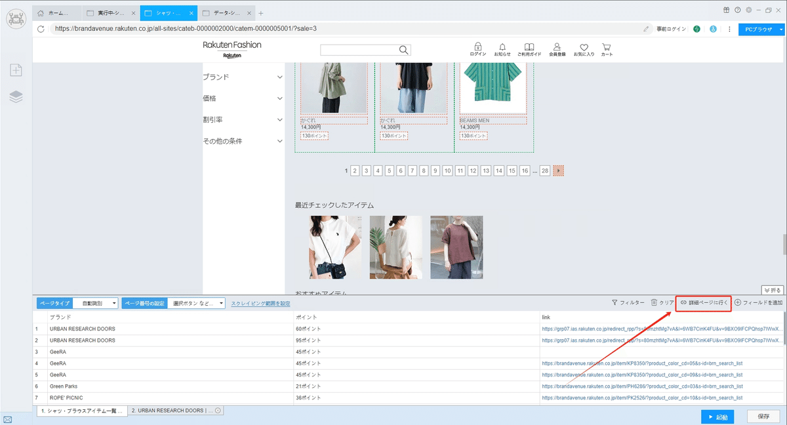Collapse the data panel with 折る
Viewport: 787px width, 425px height.
tap(773, 290)
